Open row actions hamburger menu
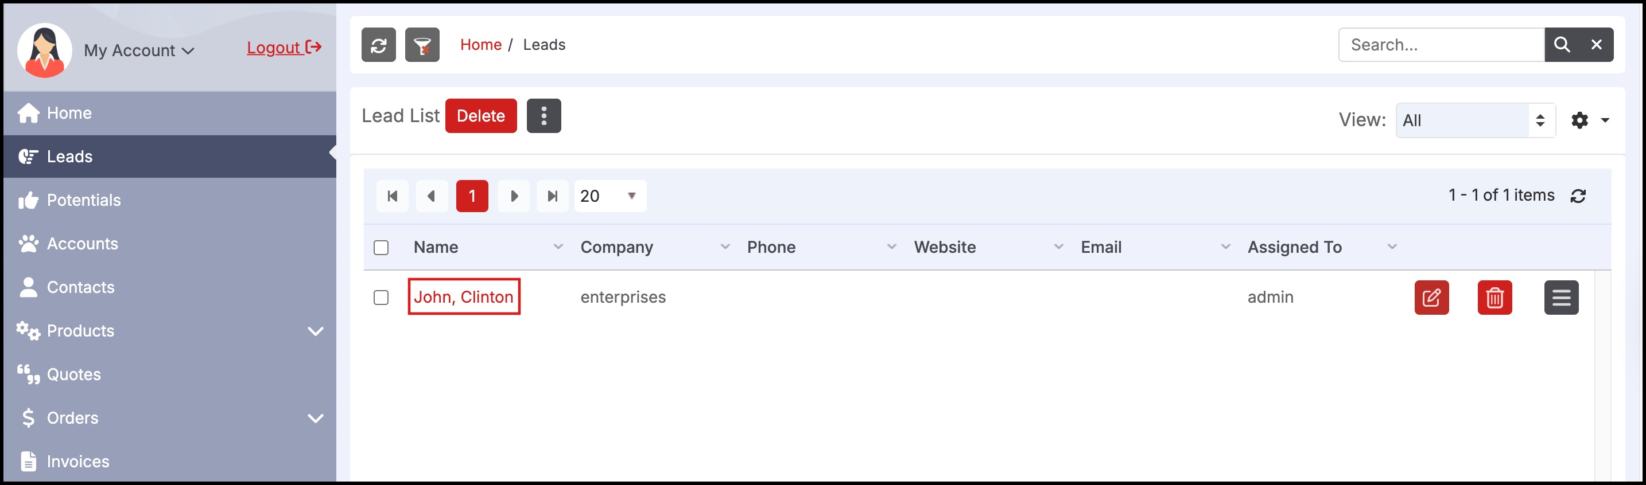This screenshot has width=1646, height=485. (x=1561, y=298)
